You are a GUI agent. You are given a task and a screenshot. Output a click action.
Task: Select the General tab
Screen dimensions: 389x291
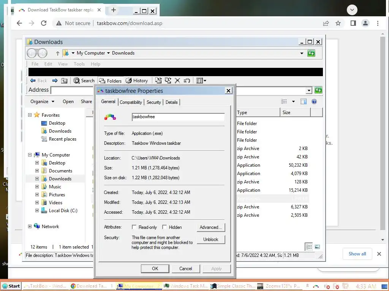click(x=108, y=102)
